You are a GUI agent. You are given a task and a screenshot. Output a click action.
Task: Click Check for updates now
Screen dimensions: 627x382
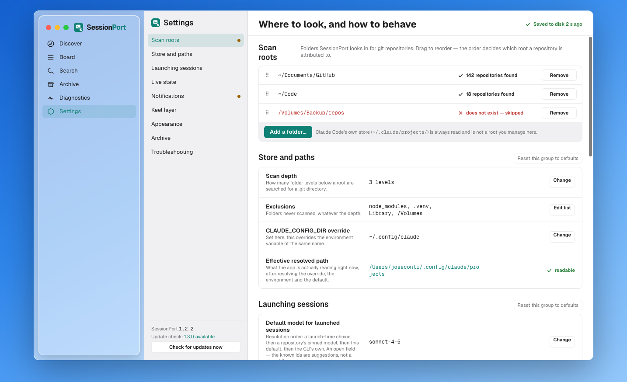pyautogui.click(x=196, y=347)
